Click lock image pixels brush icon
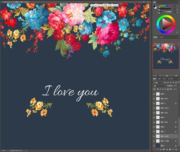The image size is (180, 152). coord(160,89)
